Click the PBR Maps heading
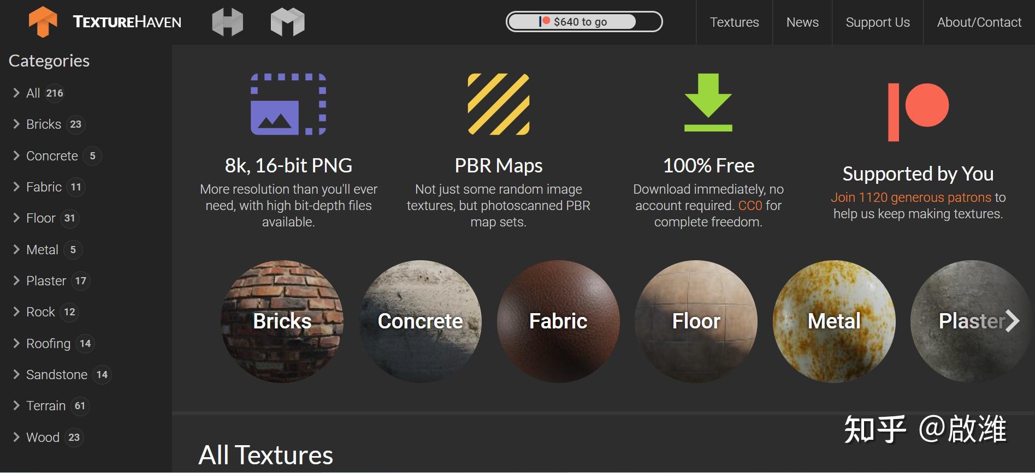Screen dimensions: 1035x473 click(x=499, y=165)
